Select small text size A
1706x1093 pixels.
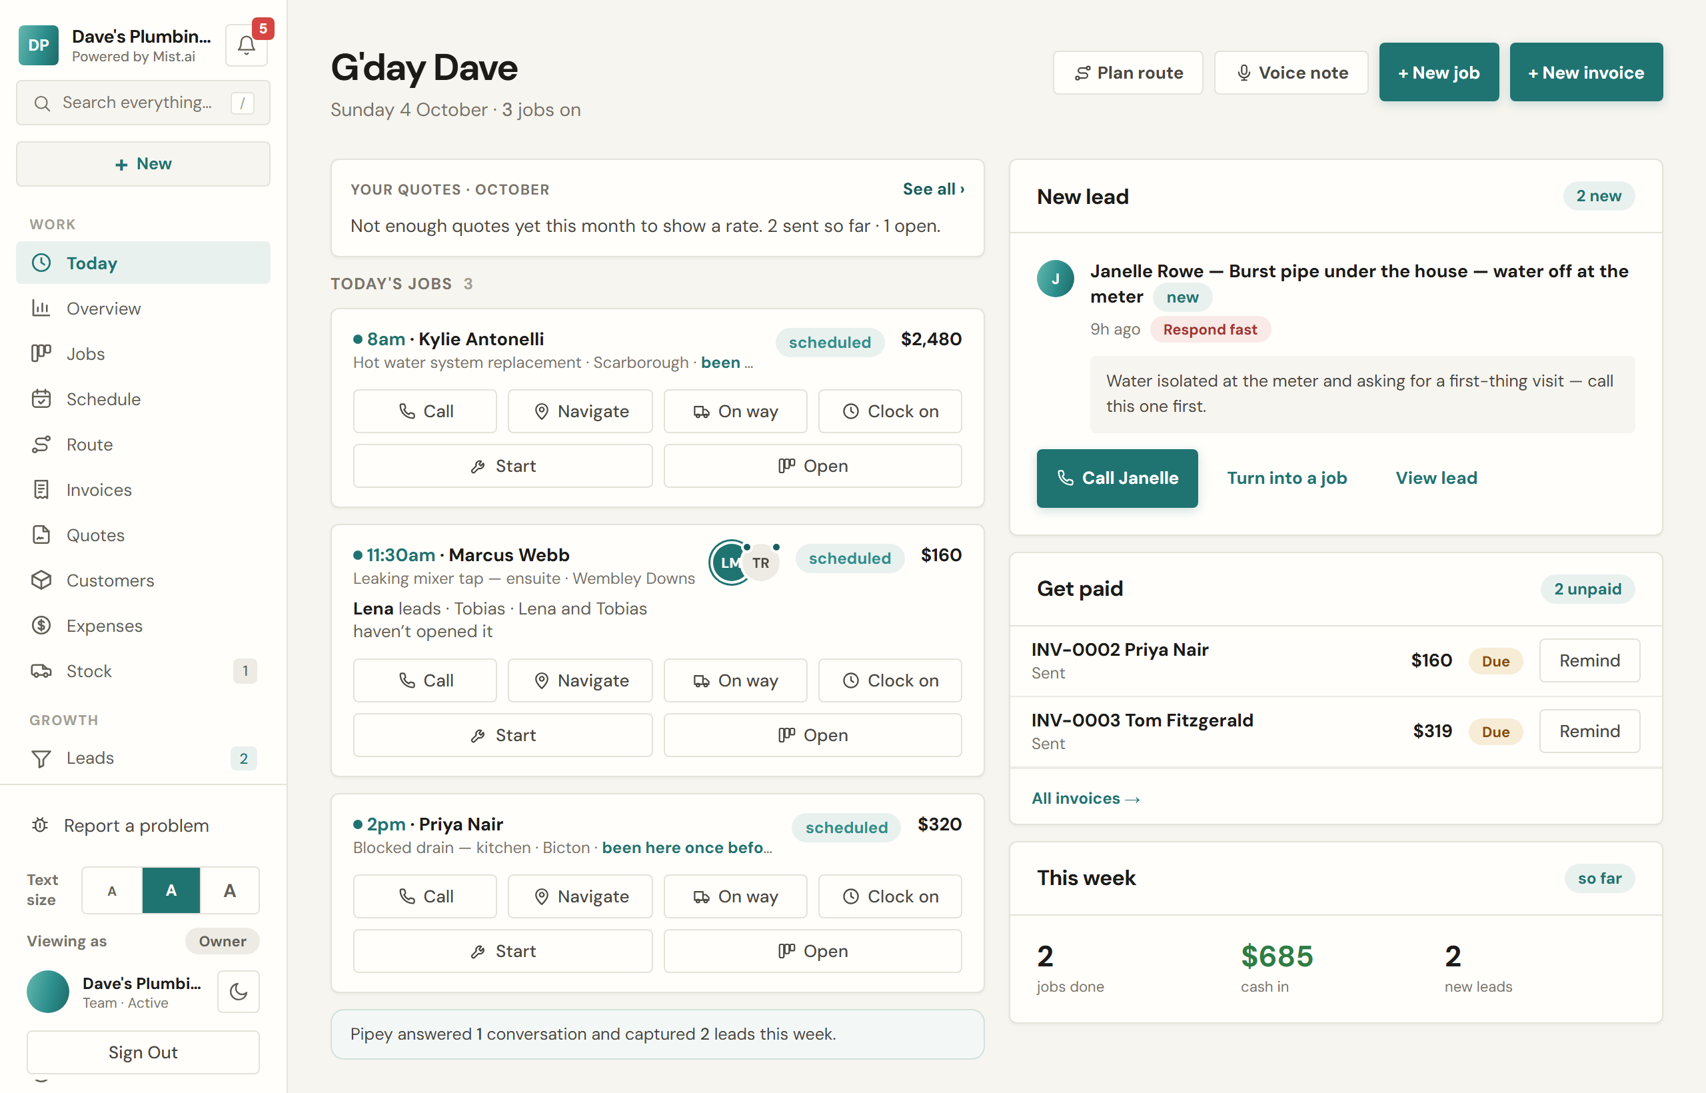(112, 890)
